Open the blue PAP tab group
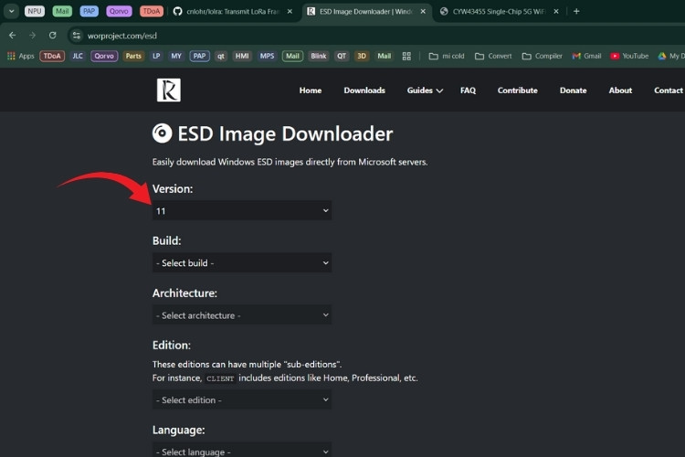The width and height of the screenshot is (685, 457). tap(90, 11)
